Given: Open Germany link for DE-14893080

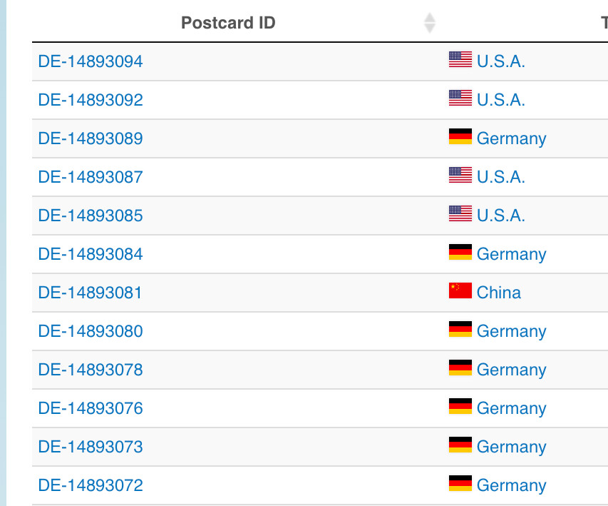Looking at the screenshot, I should pos(512,331).
